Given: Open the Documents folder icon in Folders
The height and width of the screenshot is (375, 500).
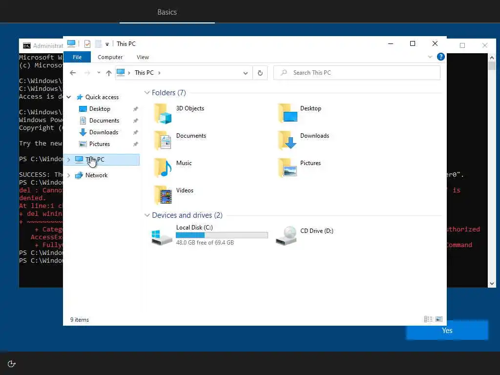Looking at the screenshot, I should coord(163,141).
